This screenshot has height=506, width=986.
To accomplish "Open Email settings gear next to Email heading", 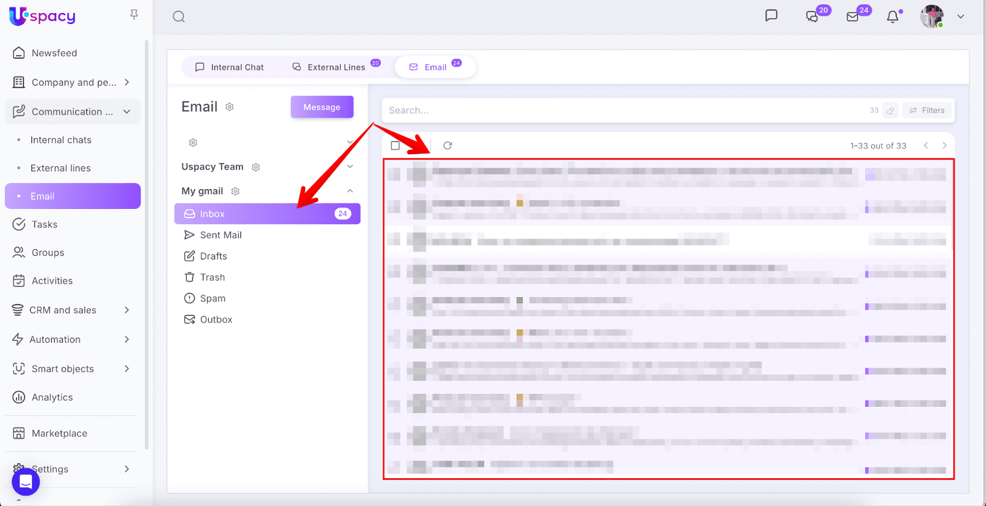I will (229, 107).
